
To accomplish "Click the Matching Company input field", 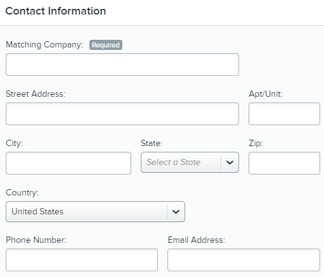I will click(122, 65).
